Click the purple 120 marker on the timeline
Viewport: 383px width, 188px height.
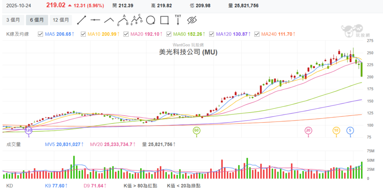click(x=28, y=130)
